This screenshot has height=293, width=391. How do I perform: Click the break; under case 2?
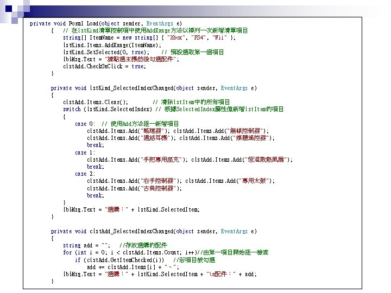pos(96,195)
